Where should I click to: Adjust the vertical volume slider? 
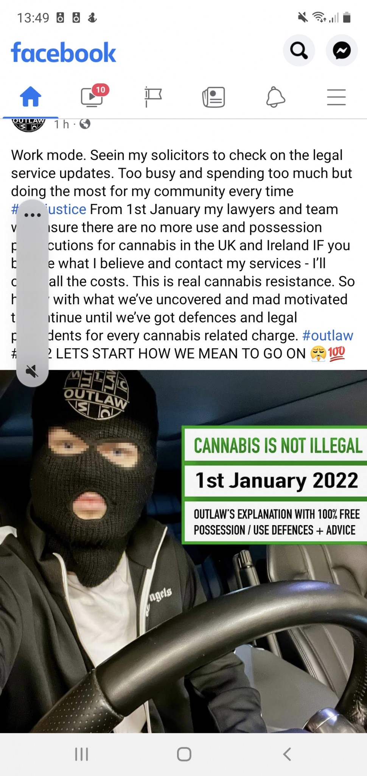click(x=33, y=293)
